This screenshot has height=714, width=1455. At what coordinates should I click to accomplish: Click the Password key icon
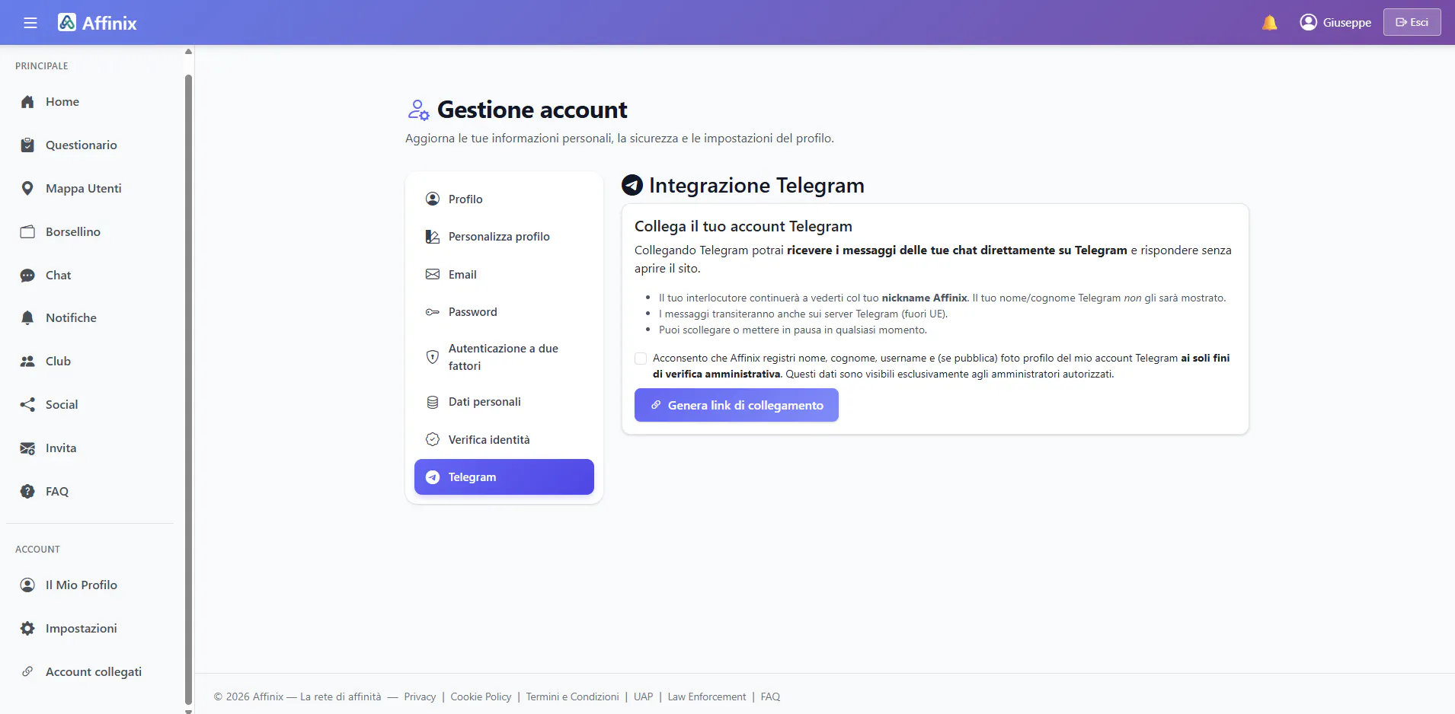pyautogui.click(x=433, y=312)
